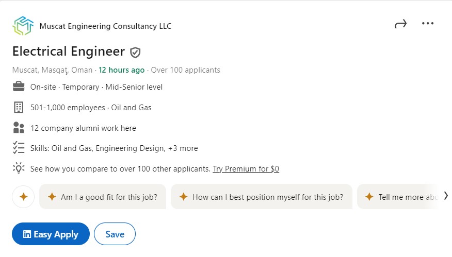Select the 'Tell me more' suggestion chip

[399, 197]
